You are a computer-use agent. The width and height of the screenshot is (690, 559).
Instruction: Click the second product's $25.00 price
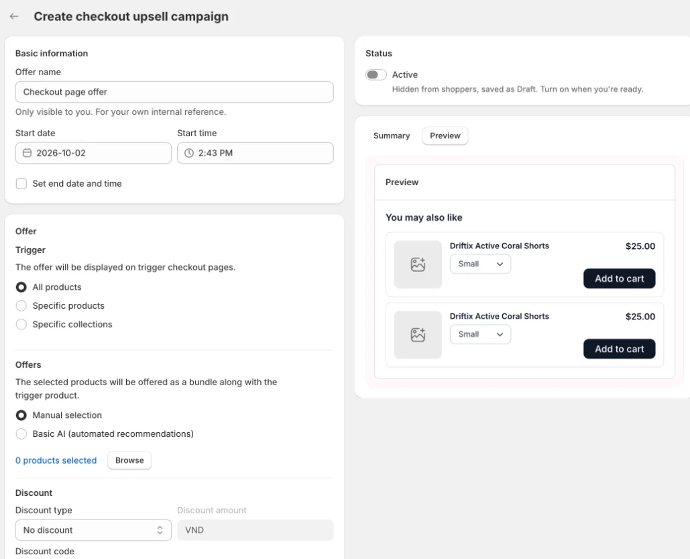640,317
